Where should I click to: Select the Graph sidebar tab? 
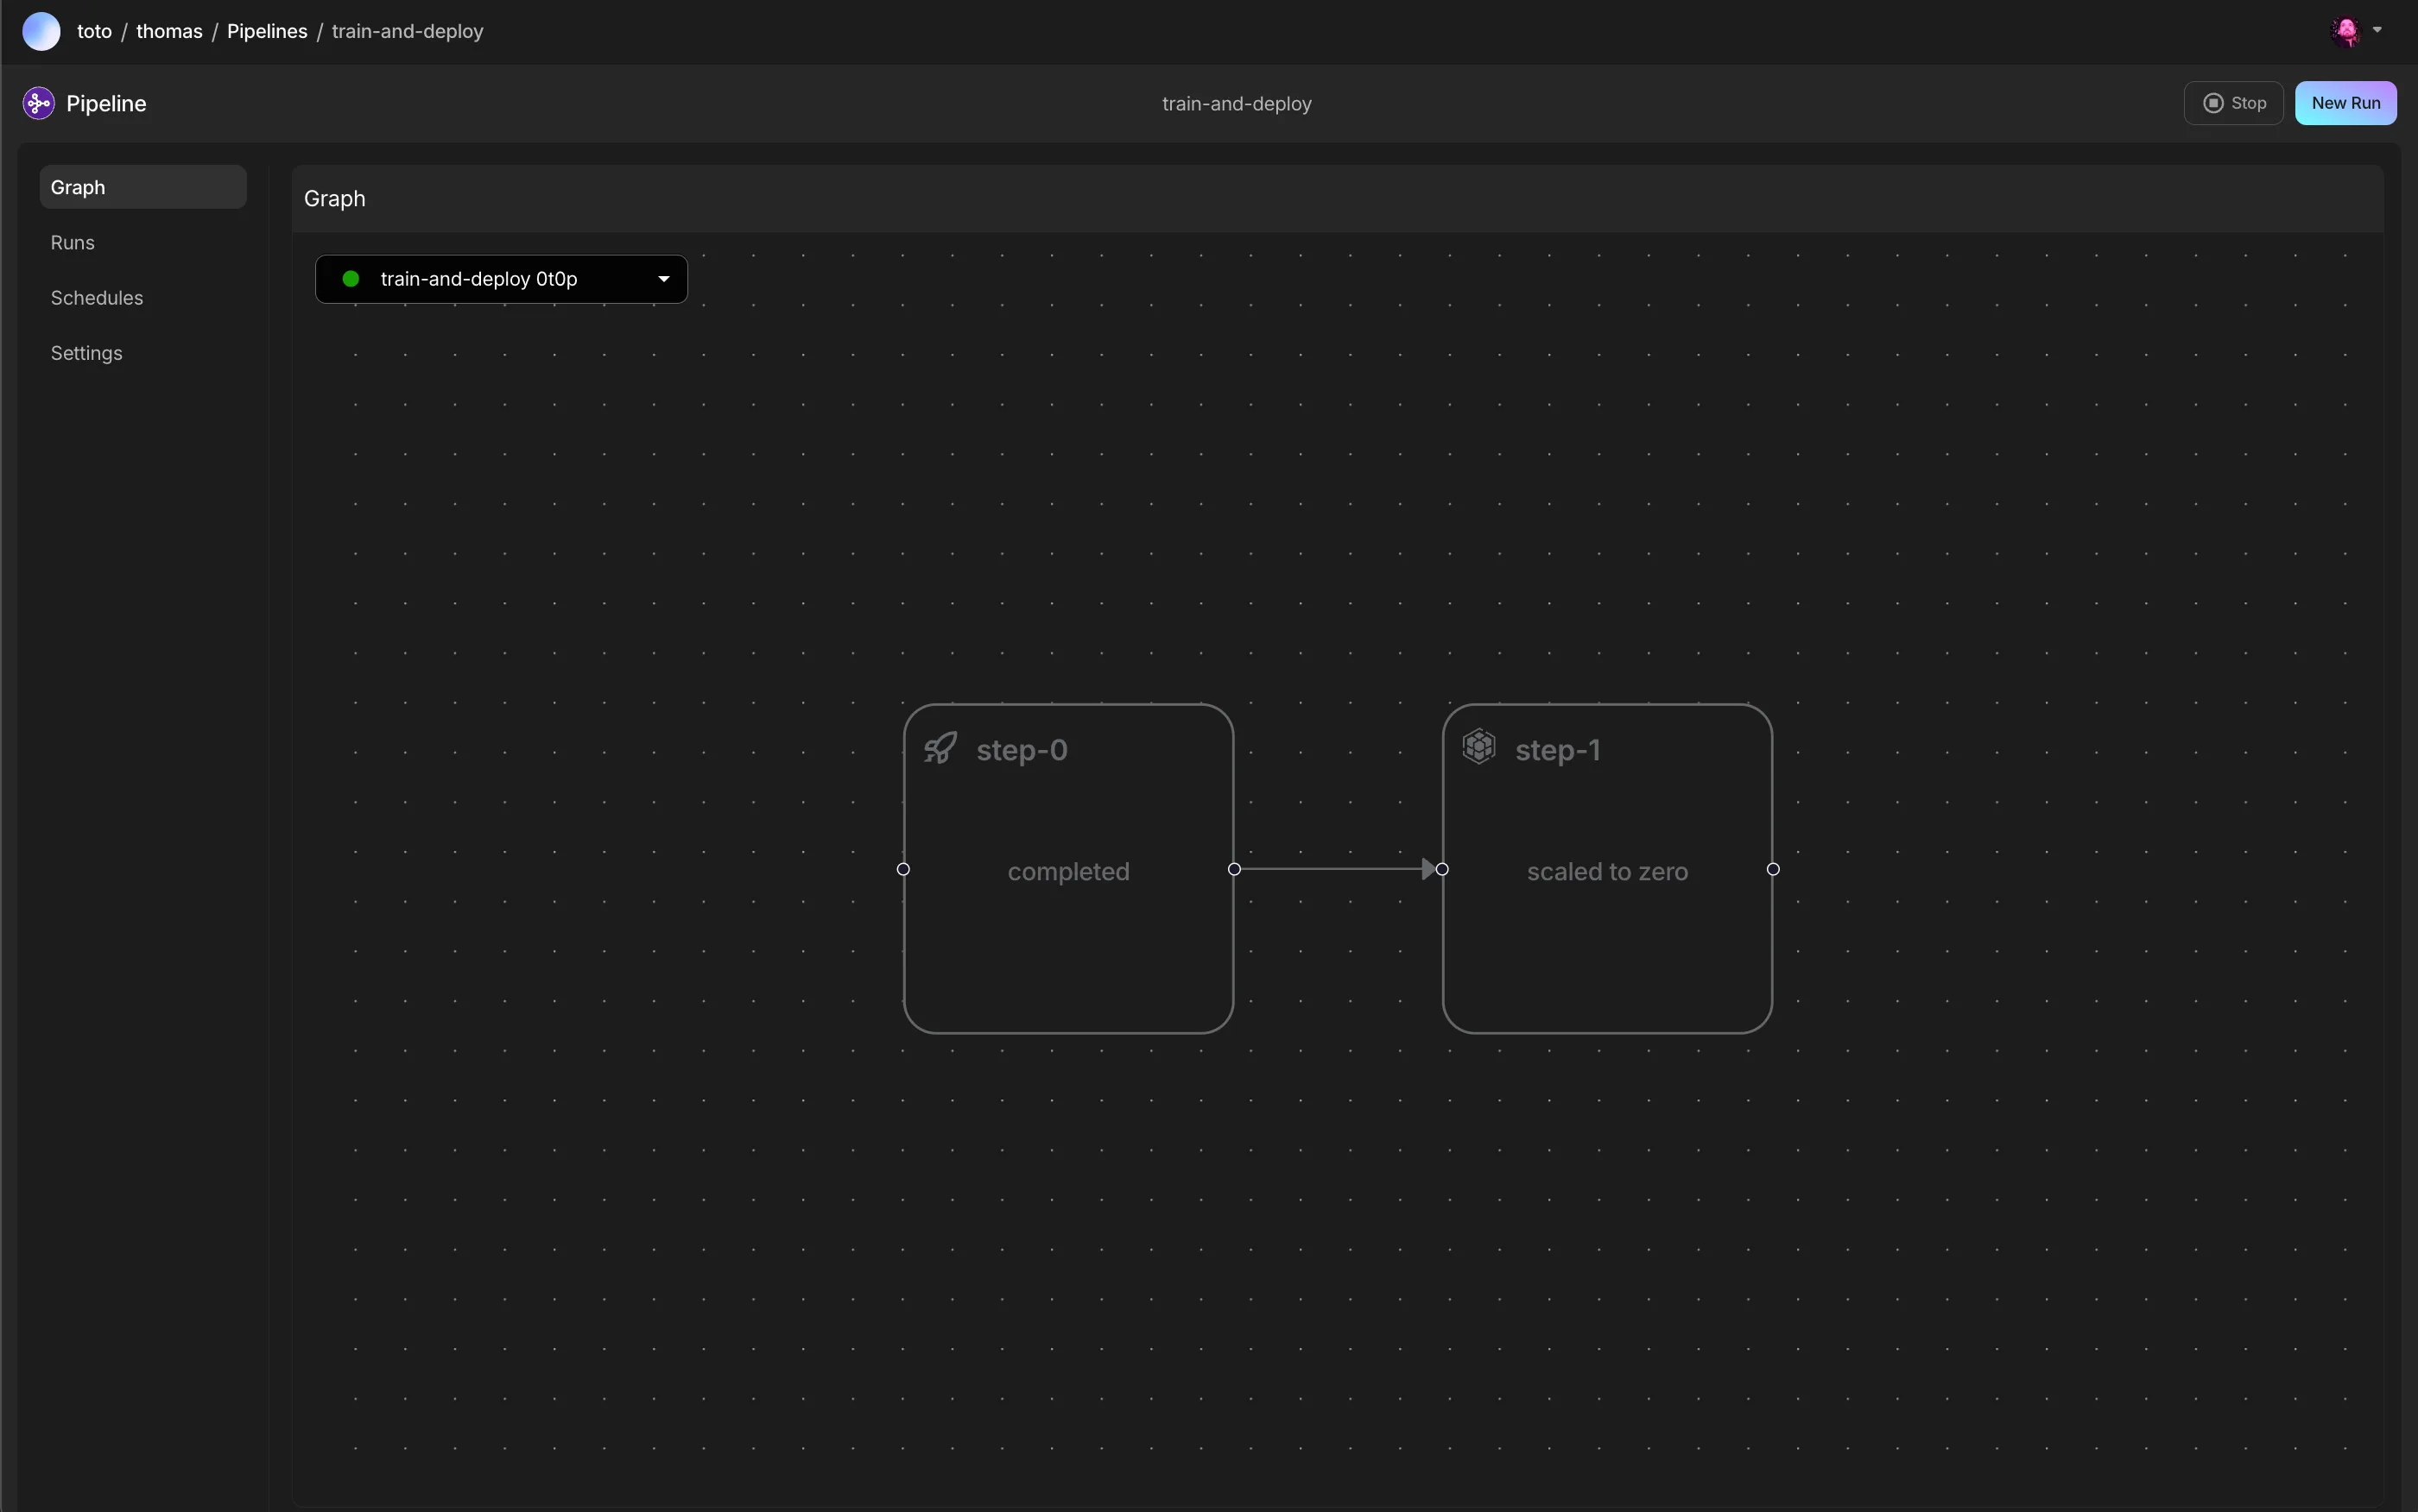pyautogui.click(x=143, y=187)
